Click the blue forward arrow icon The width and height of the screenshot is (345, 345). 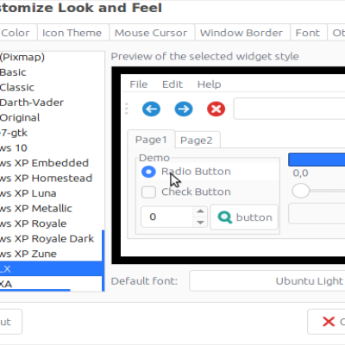pos(184,109)
